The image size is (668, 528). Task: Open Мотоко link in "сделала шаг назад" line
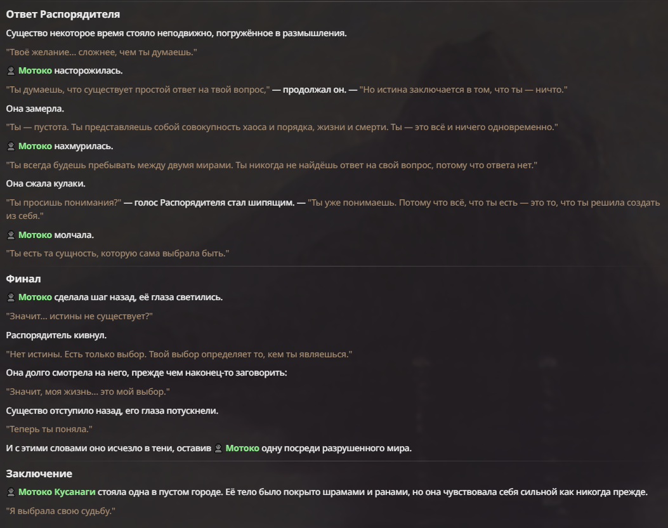(x=35, y=297)
